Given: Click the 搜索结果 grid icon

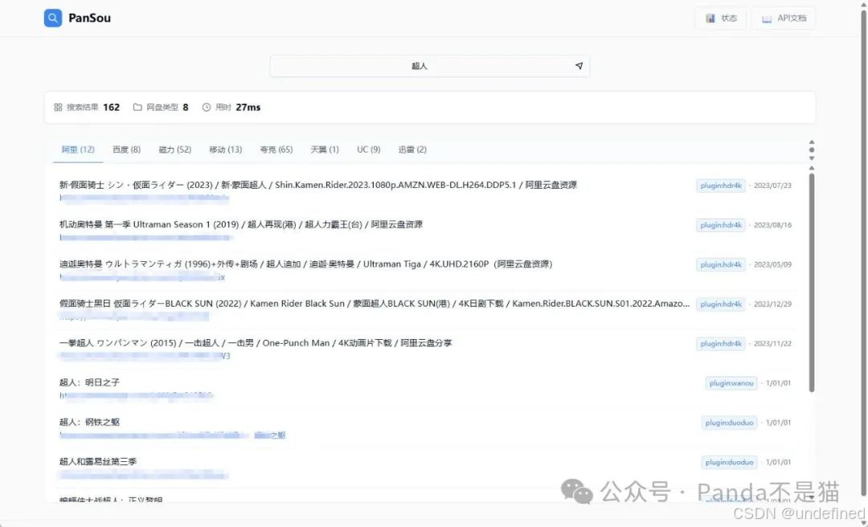Looking at the screenshot, I should 58,108.
